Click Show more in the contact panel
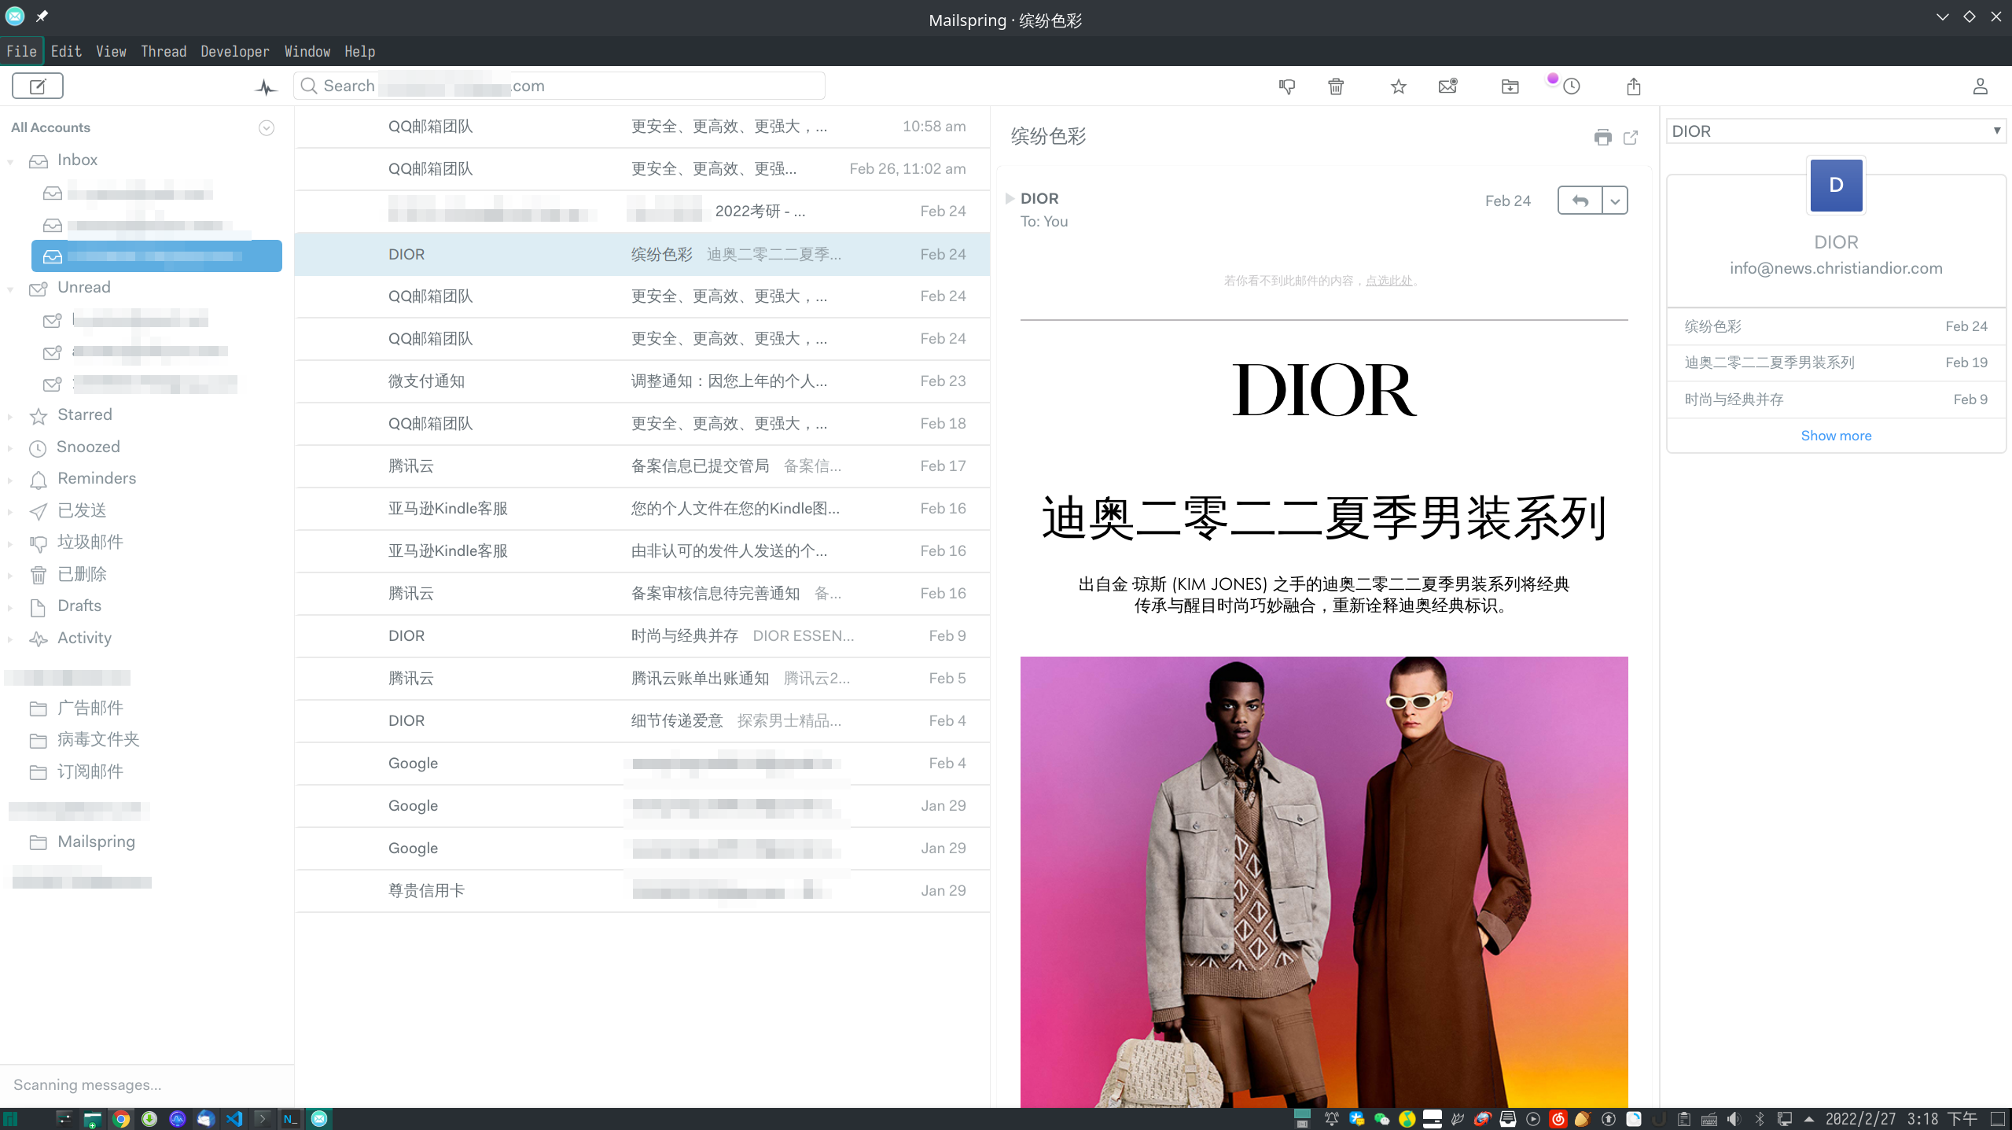The width and height of the screenshot is (2012, 1130). coord(1836,436)
